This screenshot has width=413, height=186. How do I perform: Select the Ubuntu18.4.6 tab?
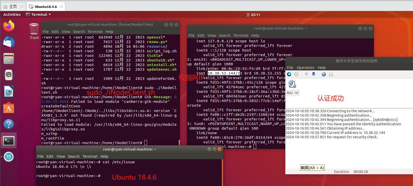[x=46, y=7]
